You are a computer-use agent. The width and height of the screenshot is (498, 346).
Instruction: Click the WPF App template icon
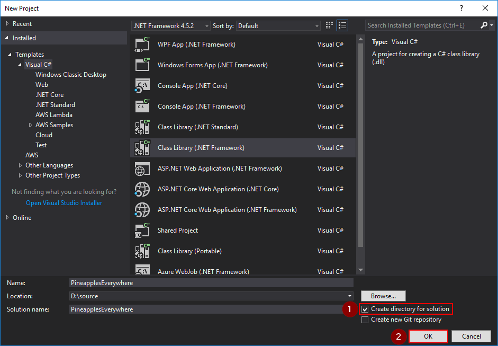[x=142, y=45]
